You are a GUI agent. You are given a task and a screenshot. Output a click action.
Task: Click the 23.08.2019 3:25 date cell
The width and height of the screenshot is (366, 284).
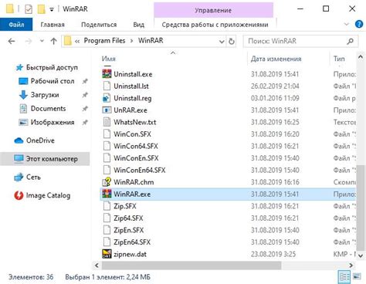coord(273,254)
